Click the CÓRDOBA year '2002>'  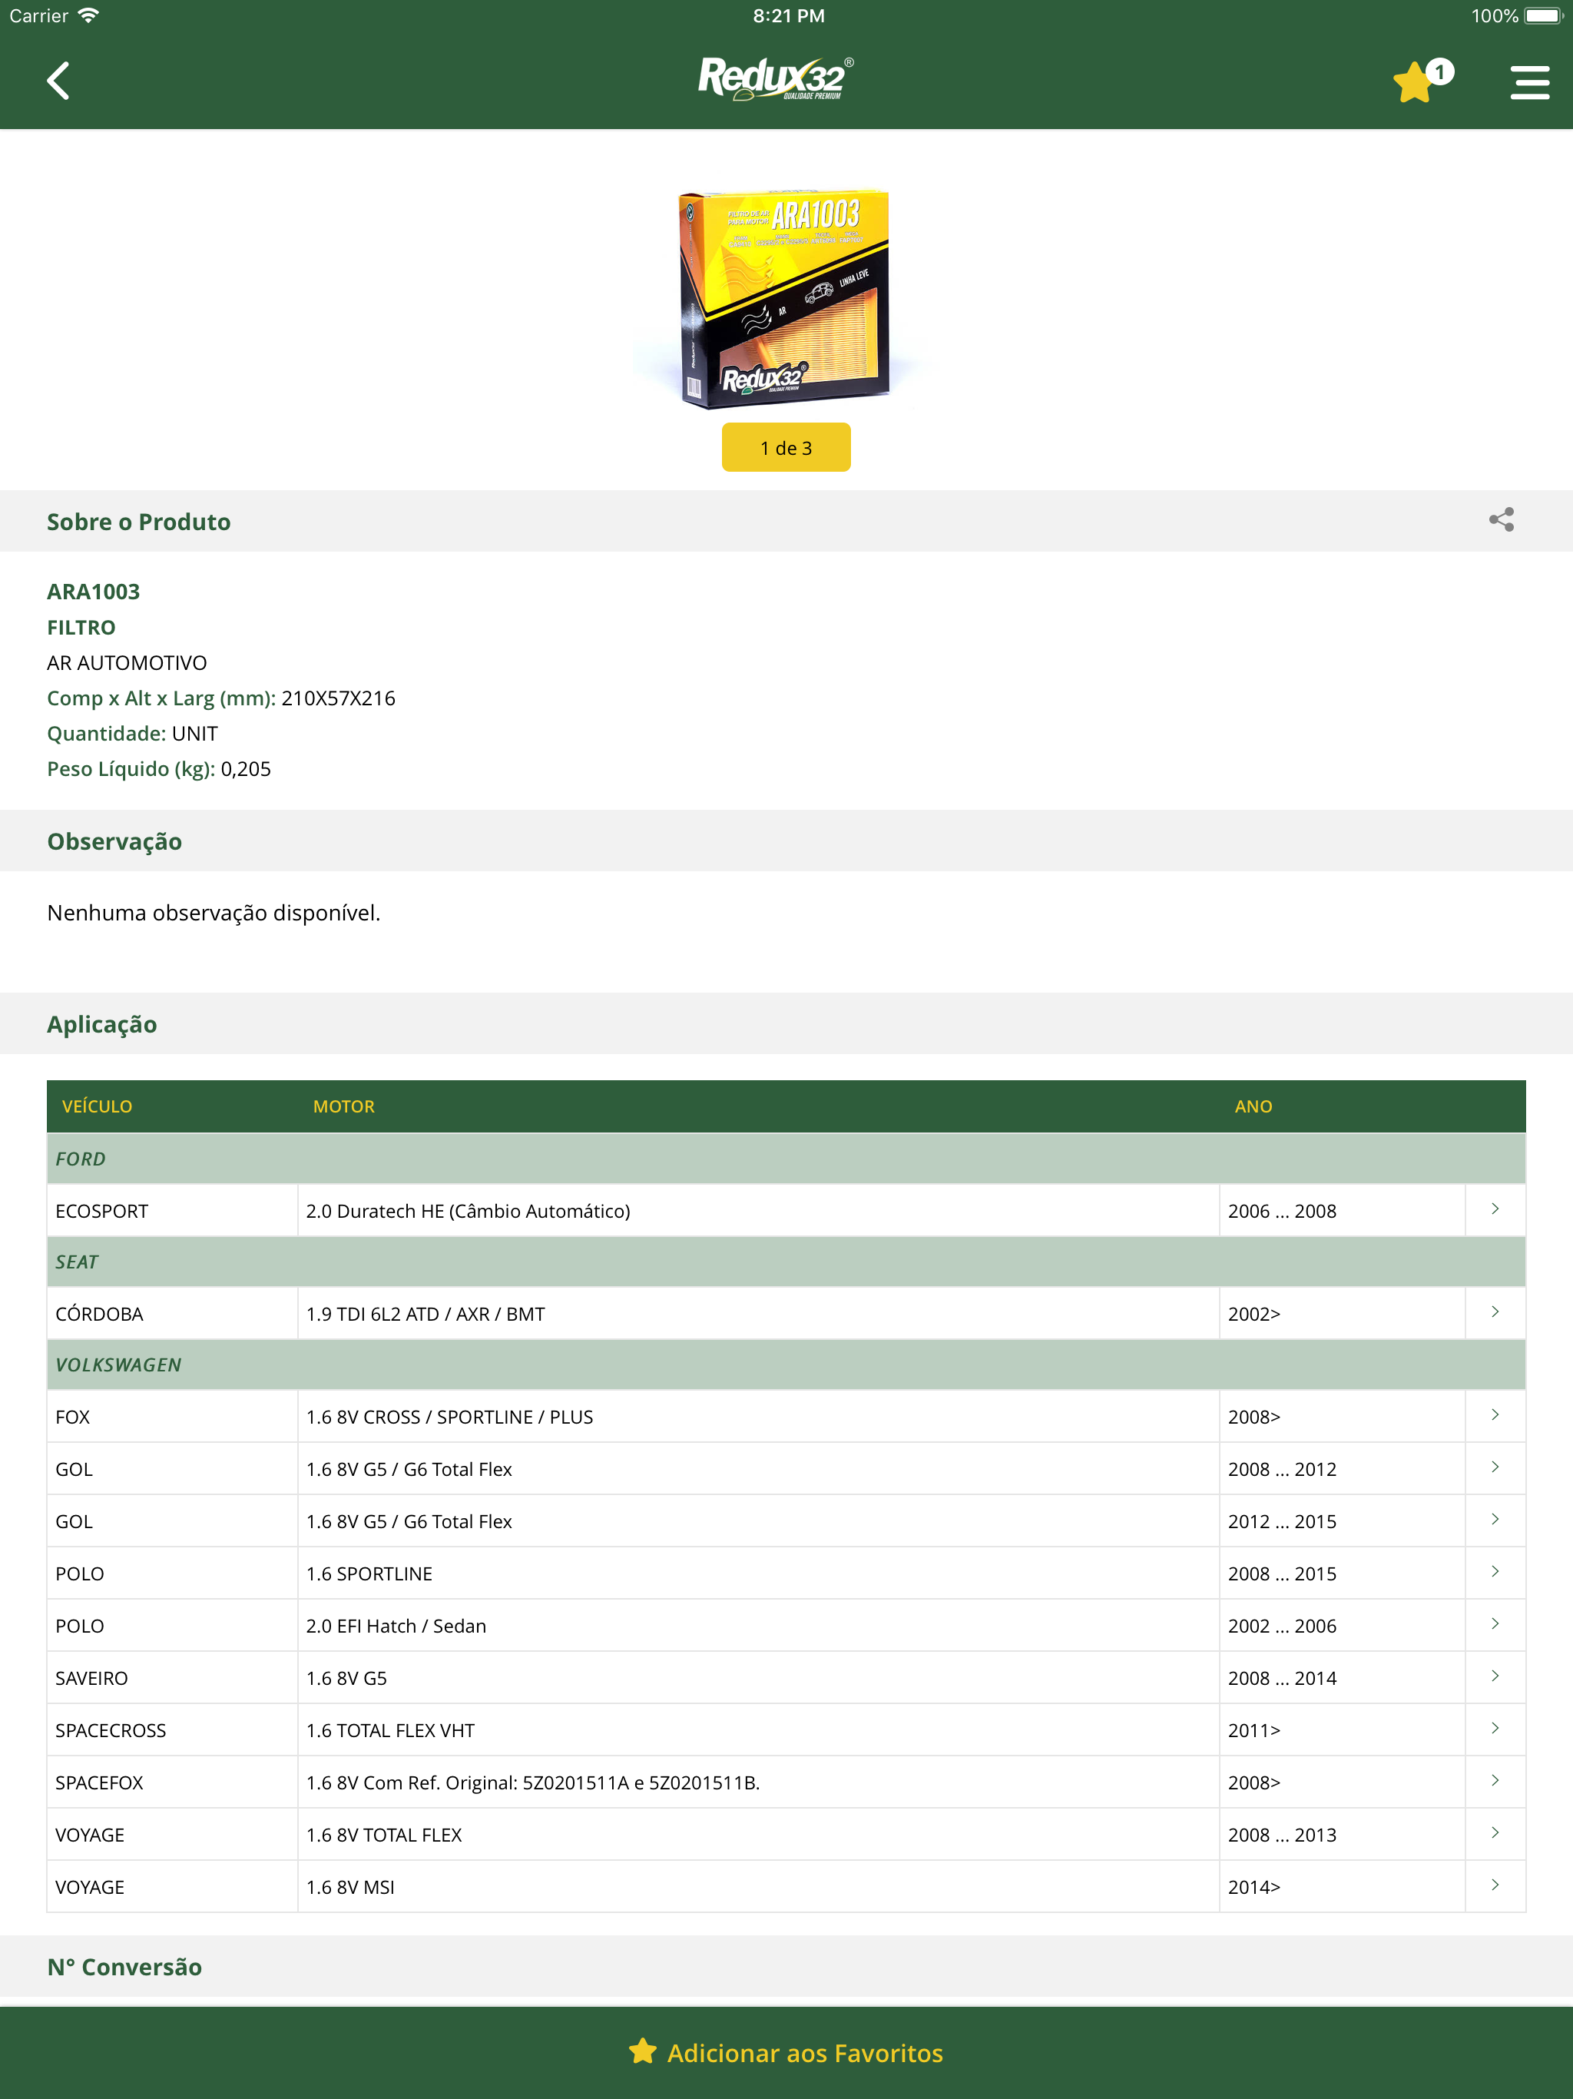pos(1253,1315)
